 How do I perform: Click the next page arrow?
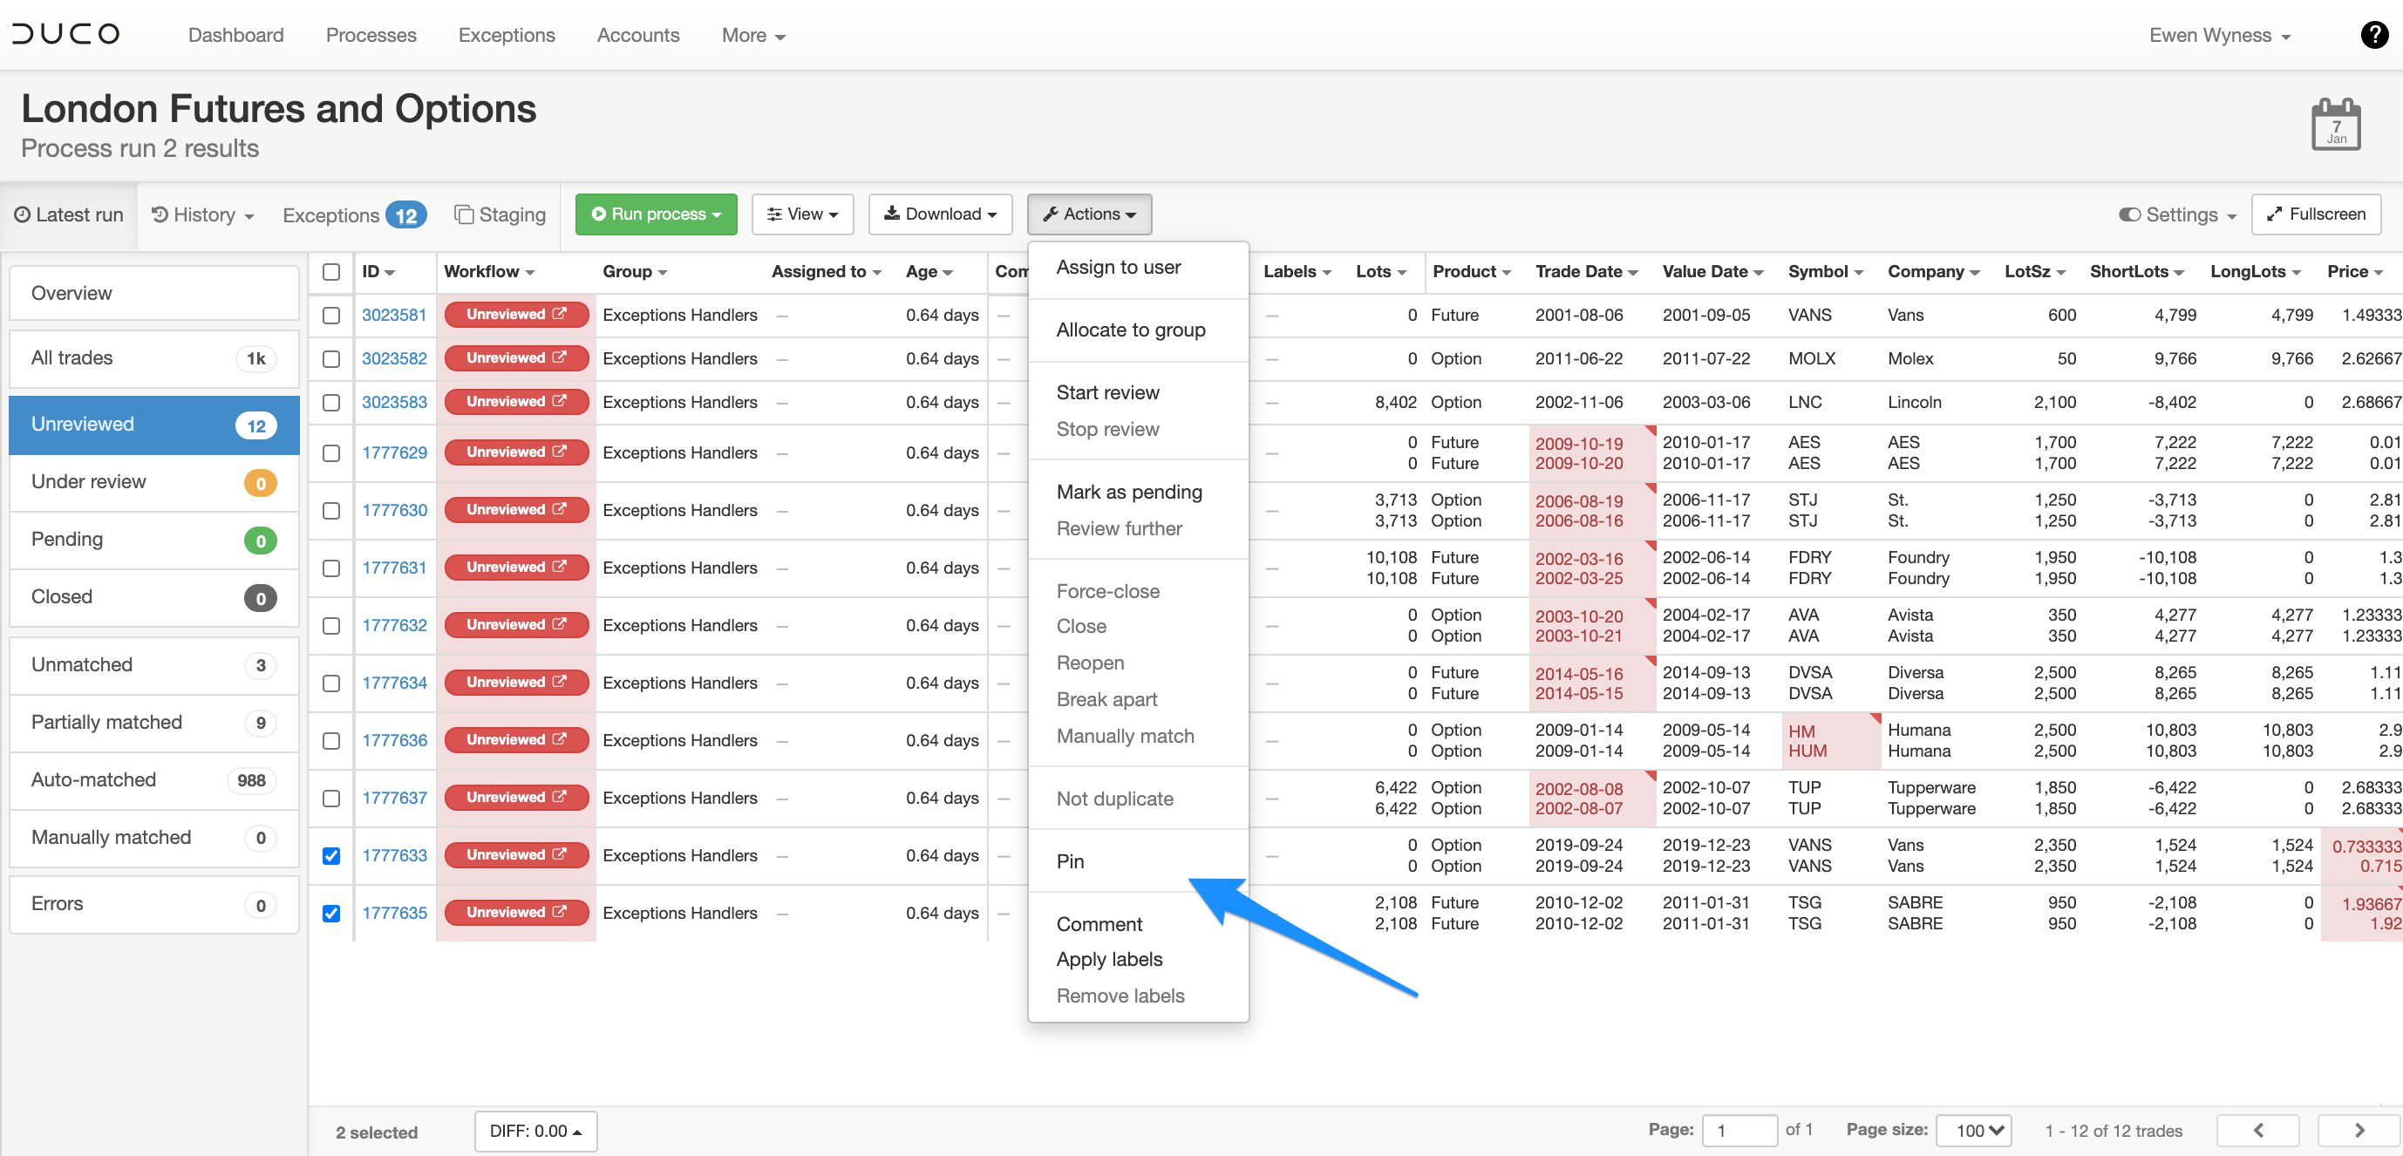coord(2359,1130)
